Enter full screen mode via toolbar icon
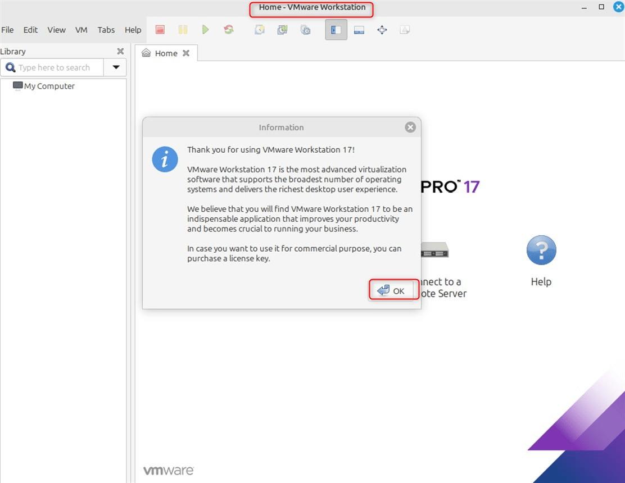This screenshot has height=483, width=625. [382, 30]
